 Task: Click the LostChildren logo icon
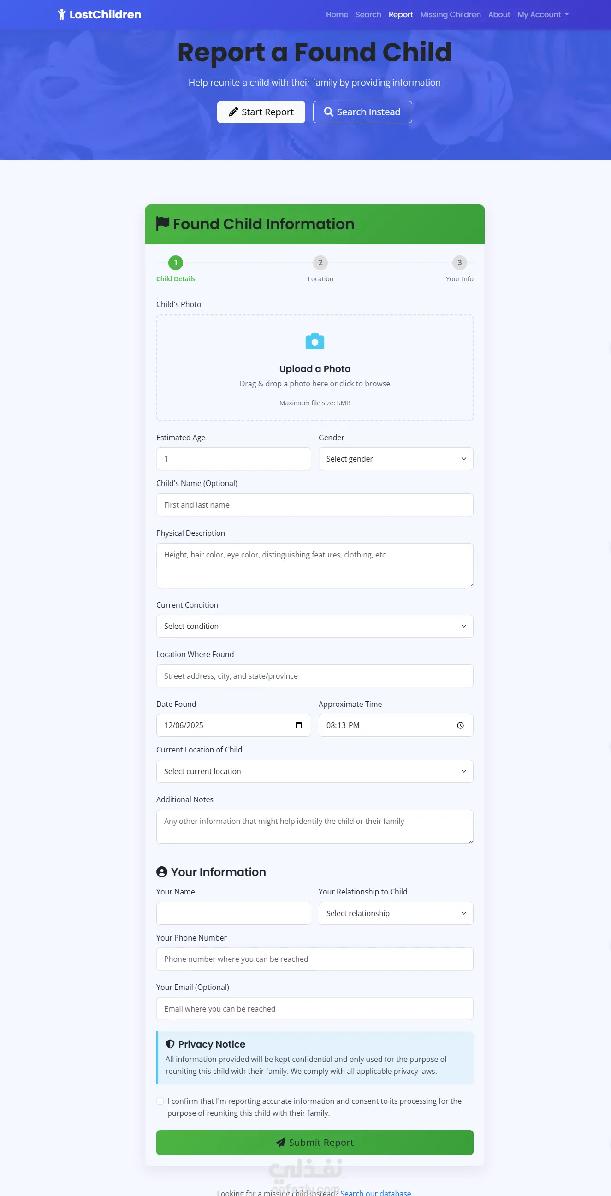(x=61, y=14)
